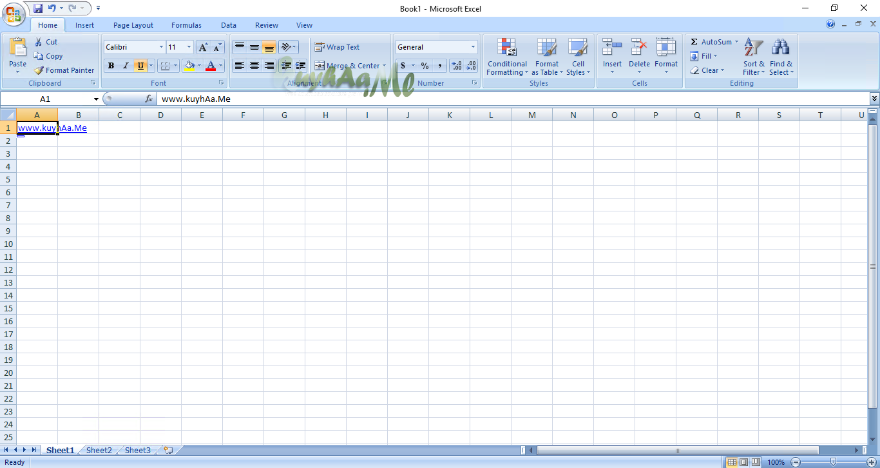Image resolution: width=880 pixels, height=468 pixels.
Task: Toggle Middle Align
Action: click(254, 47)
